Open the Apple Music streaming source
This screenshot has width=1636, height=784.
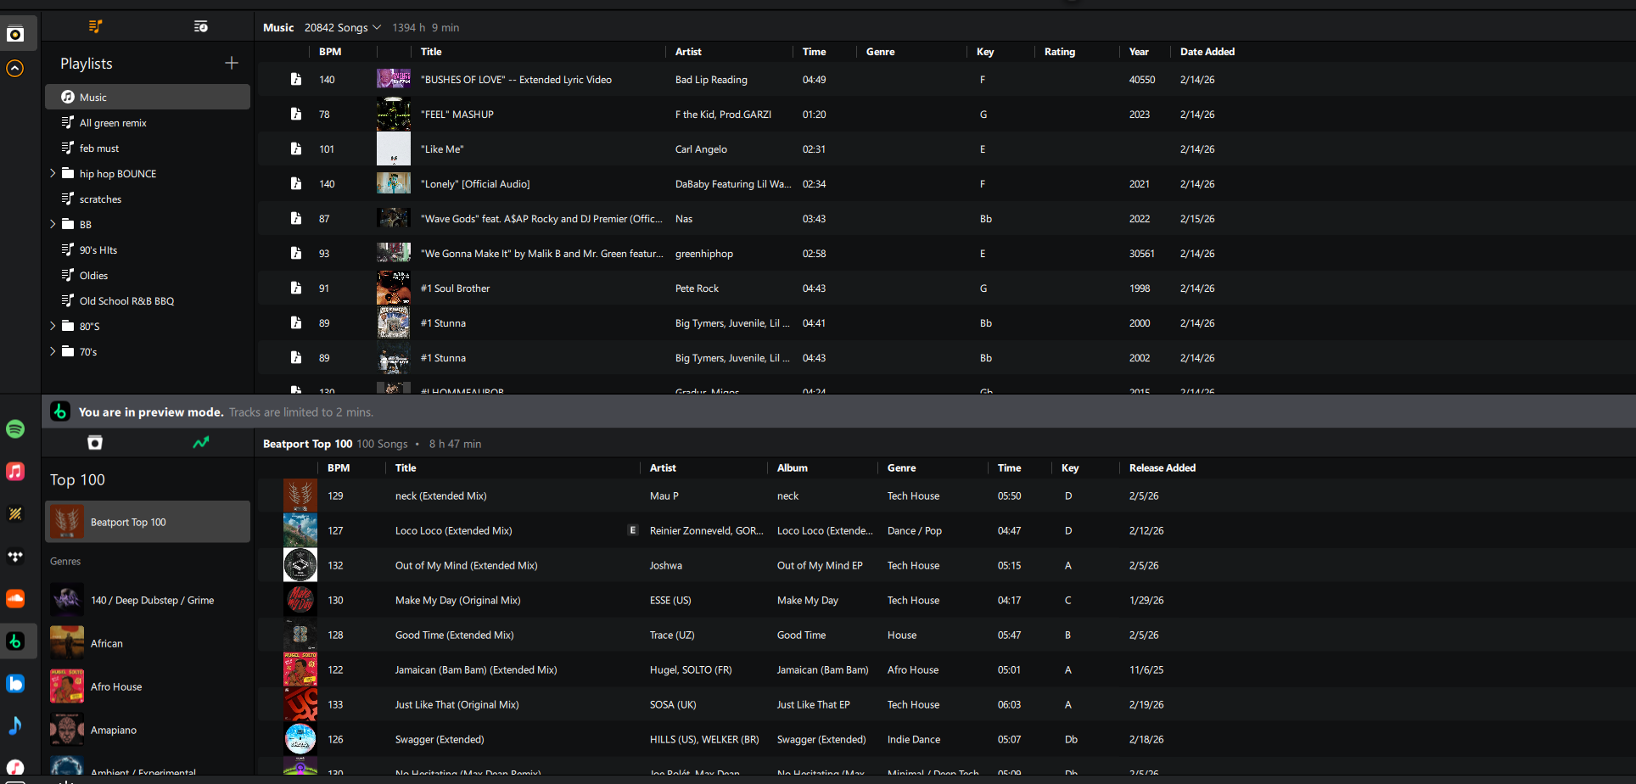(15, 472)
